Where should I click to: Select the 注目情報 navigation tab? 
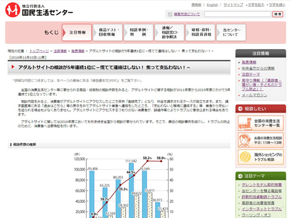(77, 33)
